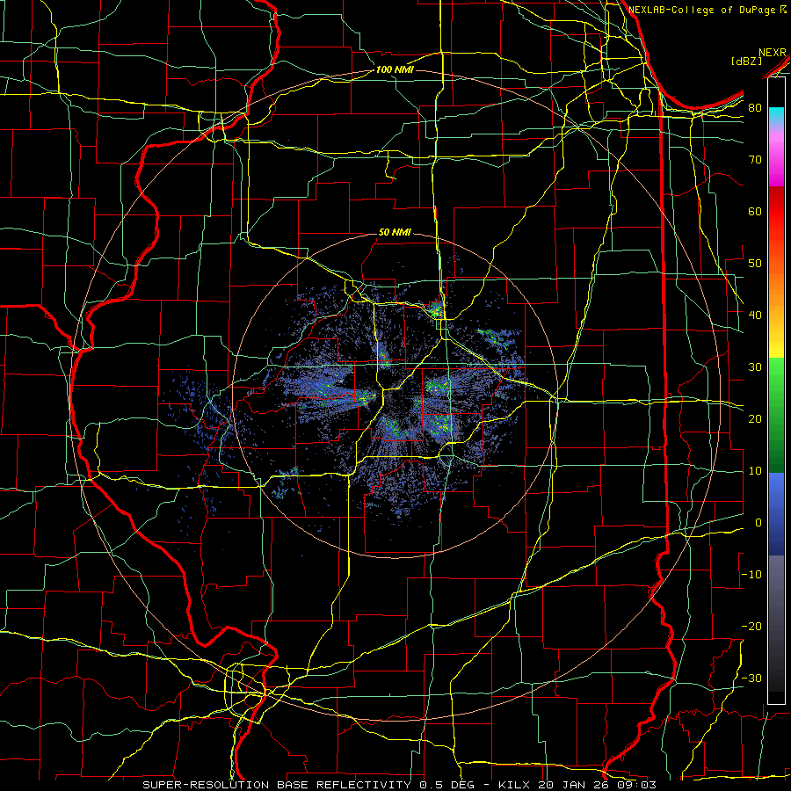Click the 50 value on the dBZ scale

(x=755, y=264)
